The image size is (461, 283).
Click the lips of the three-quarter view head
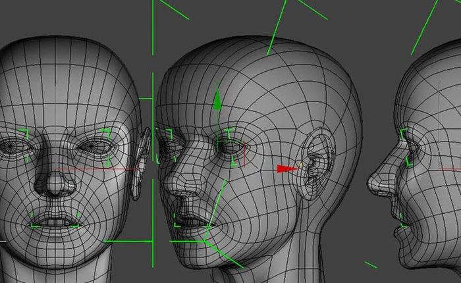(186, 220)
